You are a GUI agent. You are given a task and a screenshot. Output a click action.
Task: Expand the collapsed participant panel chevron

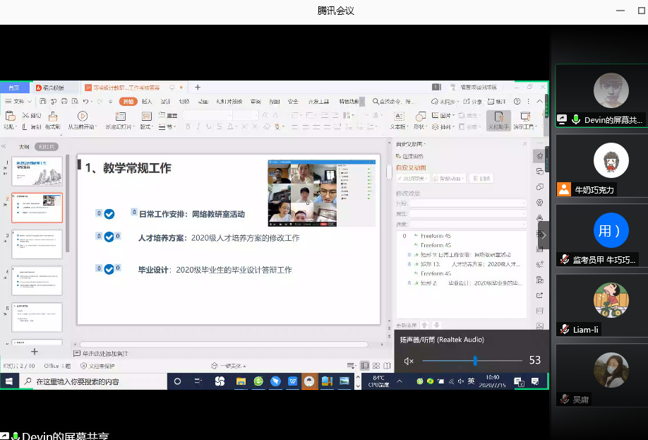(x=544, y=235)
